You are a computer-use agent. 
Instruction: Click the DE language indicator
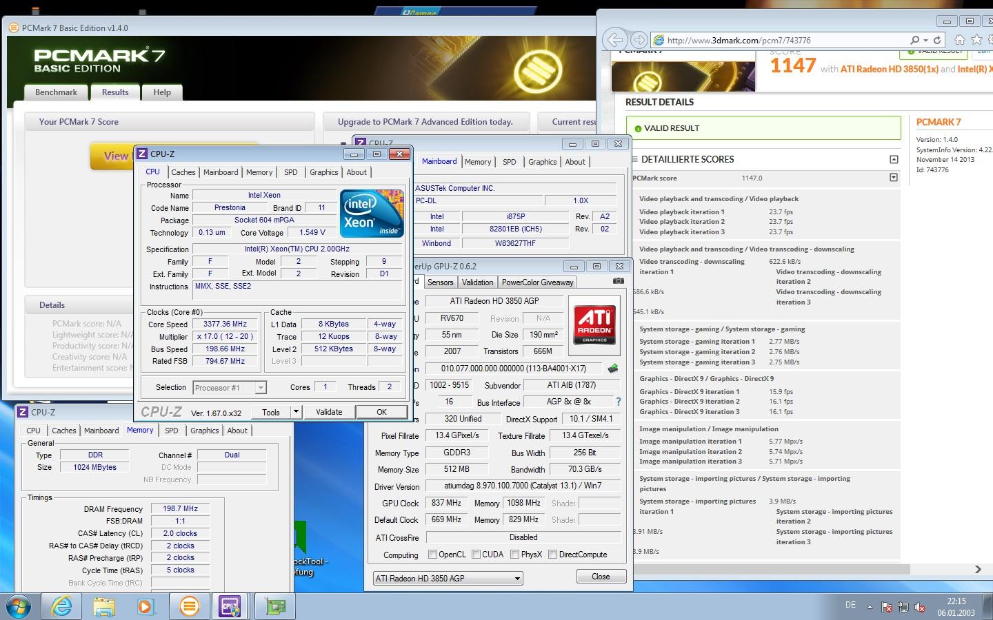click(x=850, y=605)
